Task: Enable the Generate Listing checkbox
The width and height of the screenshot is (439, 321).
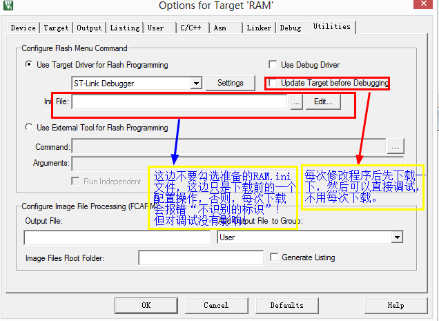Action: (x=274, y=257)
